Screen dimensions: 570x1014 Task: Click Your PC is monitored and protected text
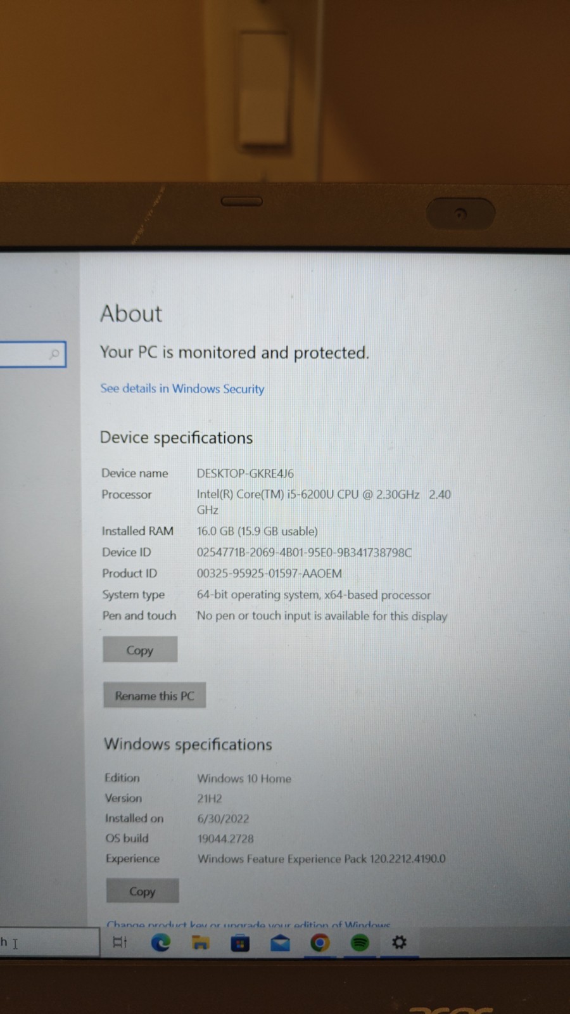[x=234, y=352]
